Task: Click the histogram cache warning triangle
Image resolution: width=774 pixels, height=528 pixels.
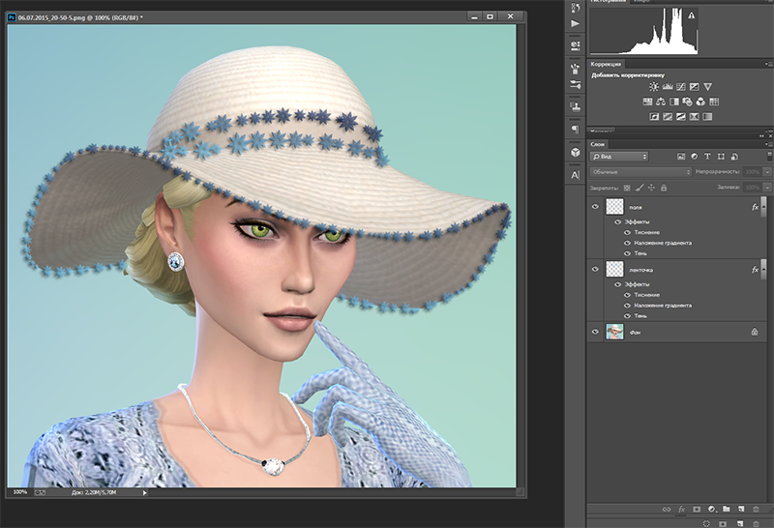Action: [692, 15]
